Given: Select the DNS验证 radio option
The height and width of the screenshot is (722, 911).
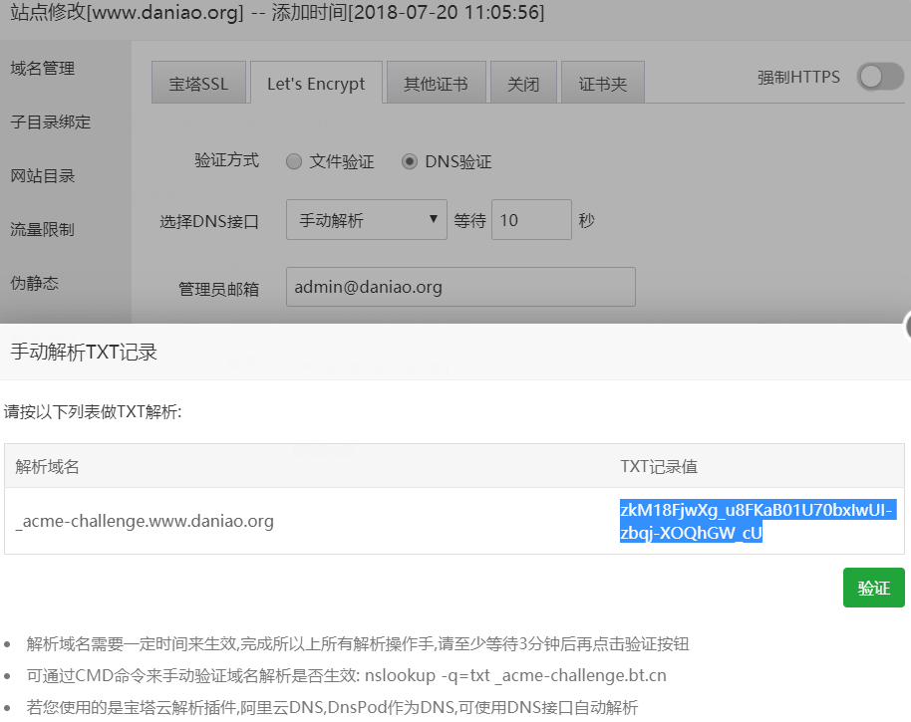Looking at the screenshot, I should (410, 161).
